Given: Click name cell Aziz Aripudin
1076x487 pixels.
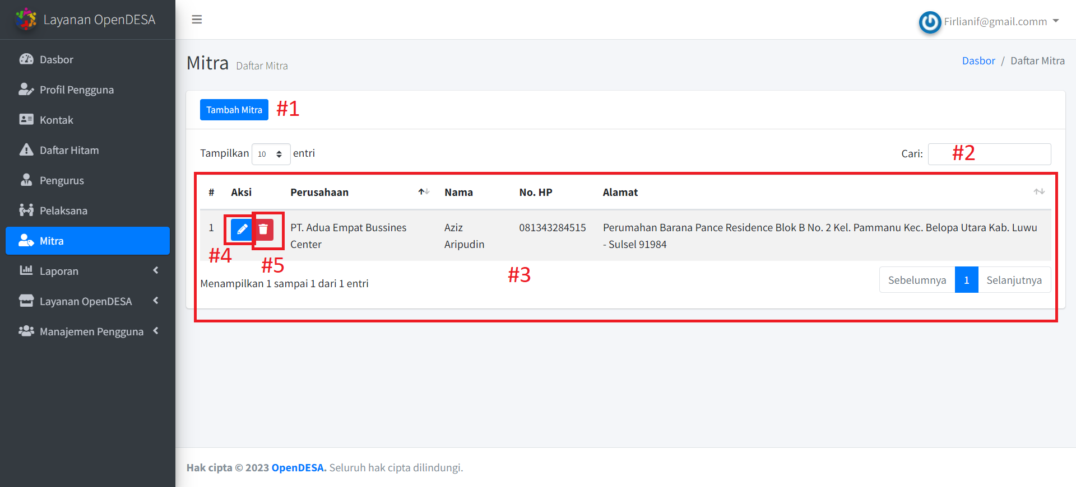Looking at the screenshot, I should (464, 236).
